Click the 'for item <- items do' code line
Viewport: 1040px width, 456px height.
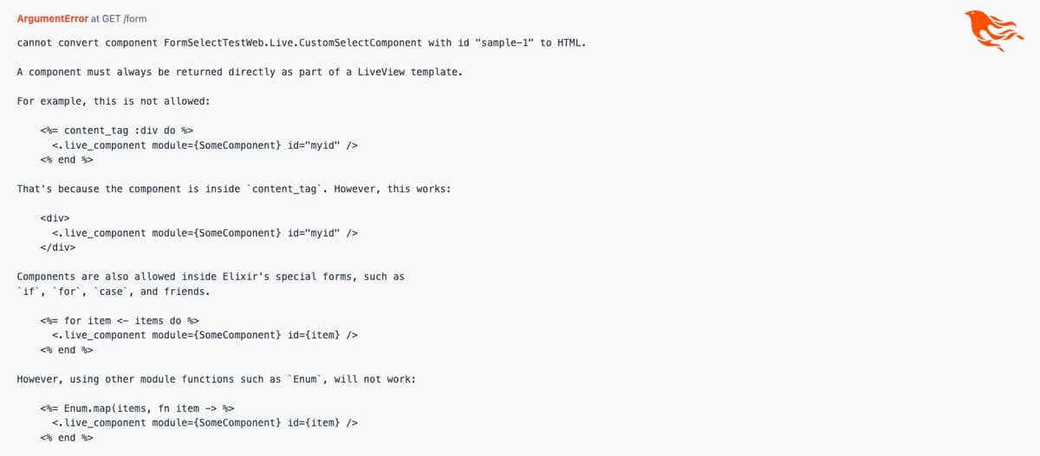(125, 320)
